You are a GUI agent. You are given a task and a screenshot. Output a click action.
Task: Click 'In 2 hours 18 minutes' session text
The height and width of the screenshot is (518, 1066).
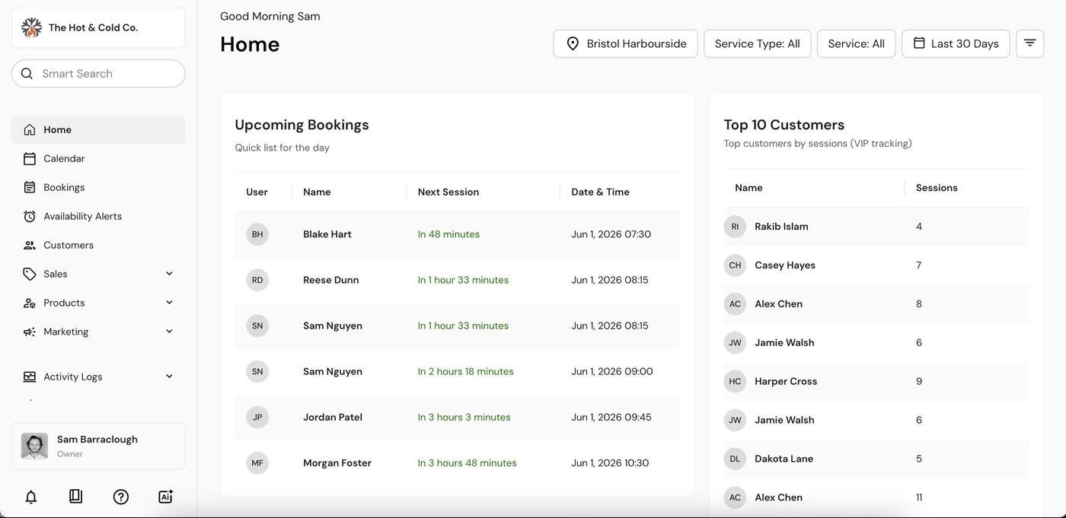click(x=466, y=372)
